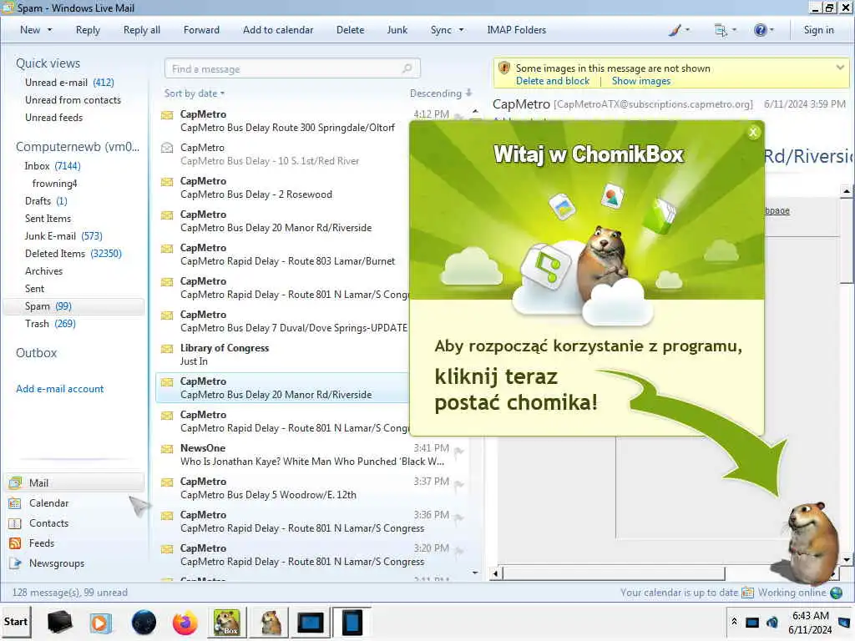Open the Mail section icon

[x=15, y=483]
